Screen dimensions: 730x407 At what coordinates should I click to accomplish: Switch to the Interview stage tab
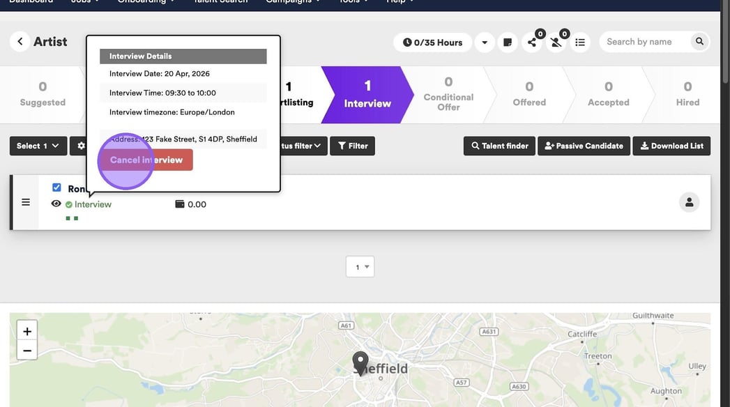(367, 95)
